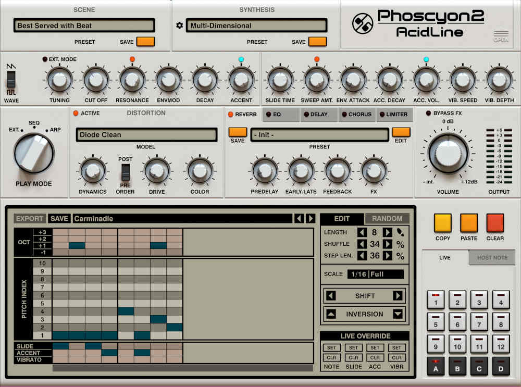
Task: Open the synthesis settings gear icon
Action: click(x=179, y=25)
